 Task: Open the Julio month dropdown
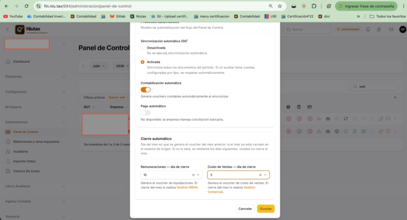98,66
